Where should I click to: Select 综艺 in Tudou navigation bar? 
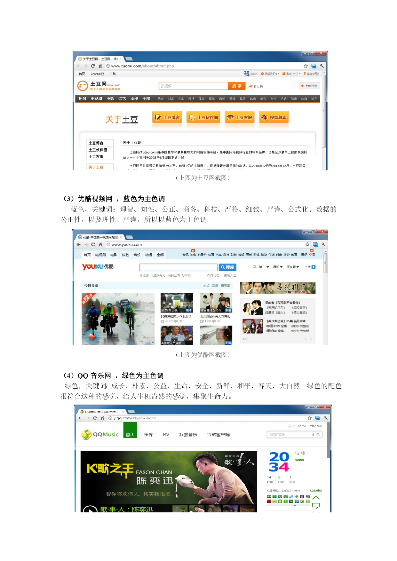point(122,99)
